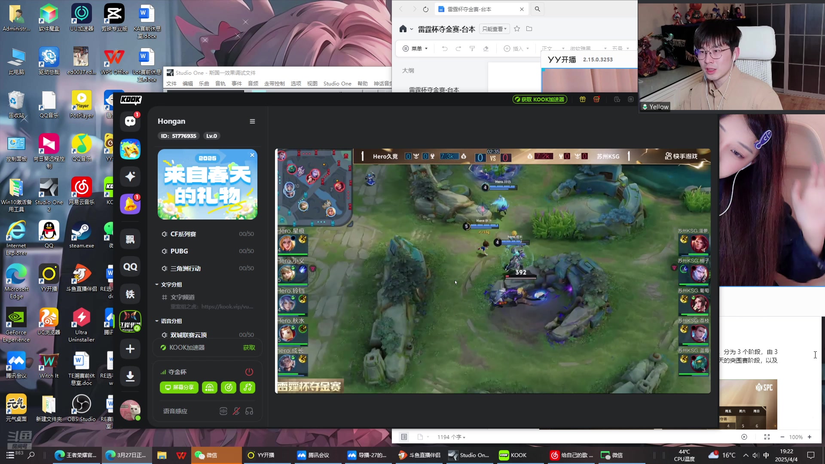Start document presentation play button
The height and width of the screenshot is (464, 825).
tap(744, 437)
